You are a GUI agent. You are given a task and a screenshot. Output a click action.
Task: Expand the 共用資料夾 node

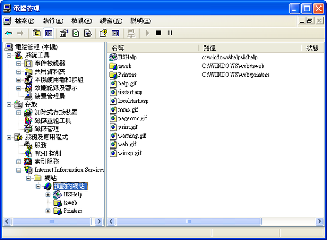[19, 72]
